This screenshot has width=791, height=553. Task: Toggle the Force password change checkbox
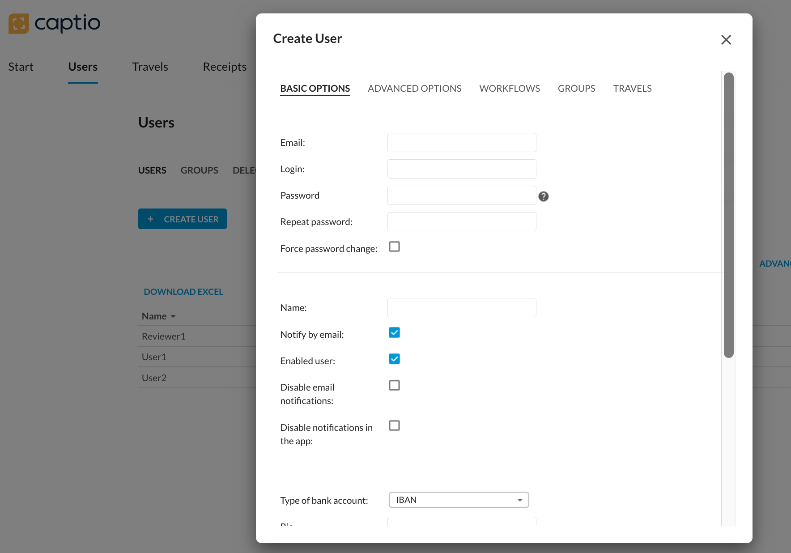point(394,247)
